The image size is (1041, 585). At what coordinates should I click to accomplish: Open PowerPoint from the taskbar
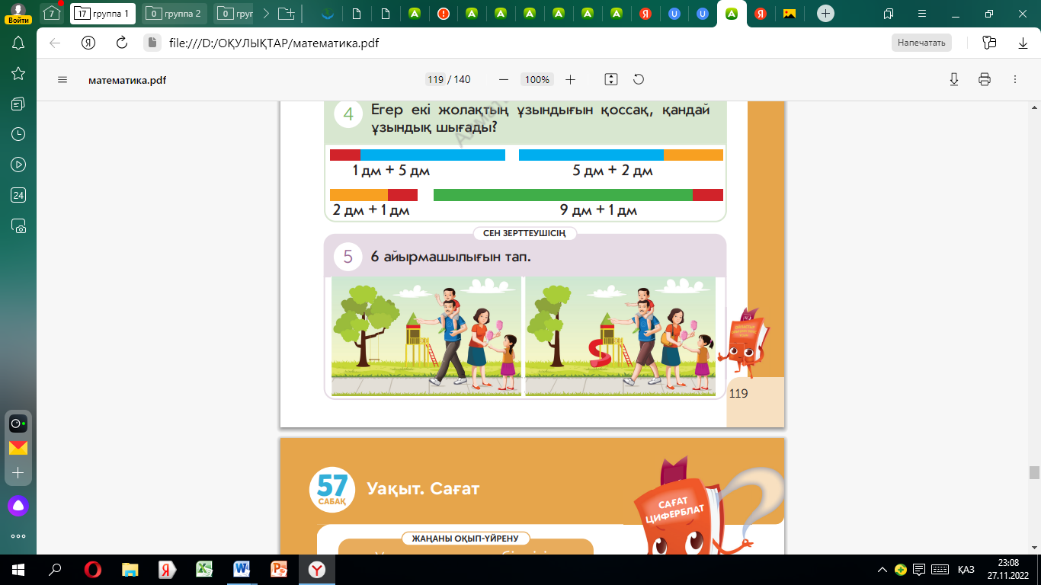(279, 569)
